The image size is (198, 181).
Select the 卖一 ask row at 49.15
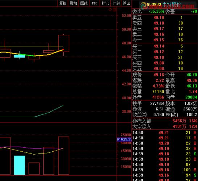tap(165, 40)
